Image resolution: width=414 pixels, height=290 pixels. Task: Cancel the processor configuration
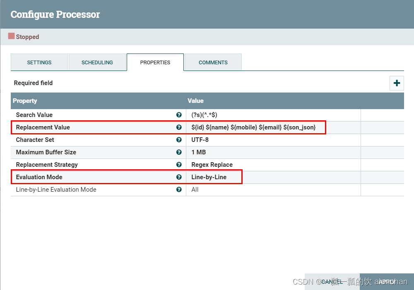[x=332, y=282]
